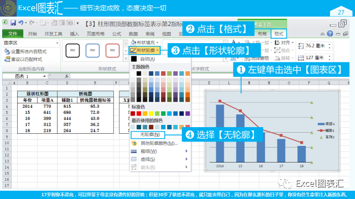Click 重设以匹配样式 button
The image size is (355, 199).
click(x=23, y=59)
